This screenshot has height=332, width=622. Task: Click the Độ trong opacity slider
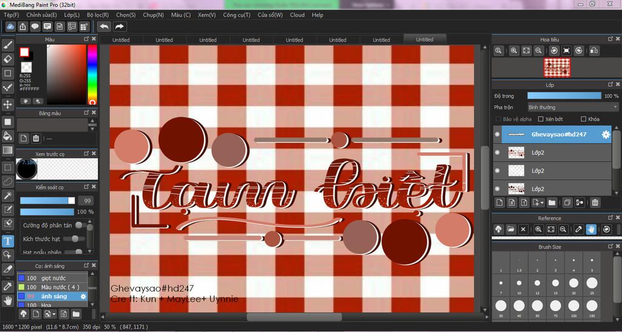tap(564, 96)
